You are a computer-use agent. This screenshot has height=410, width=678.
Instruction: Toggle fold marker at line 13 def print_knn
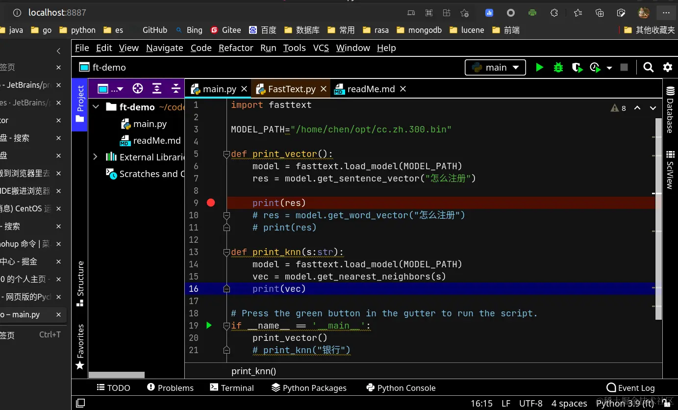click(226, 253)
